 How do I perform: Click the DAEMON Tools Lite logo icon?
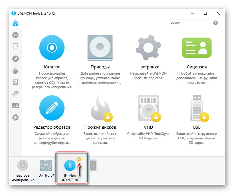13,13
